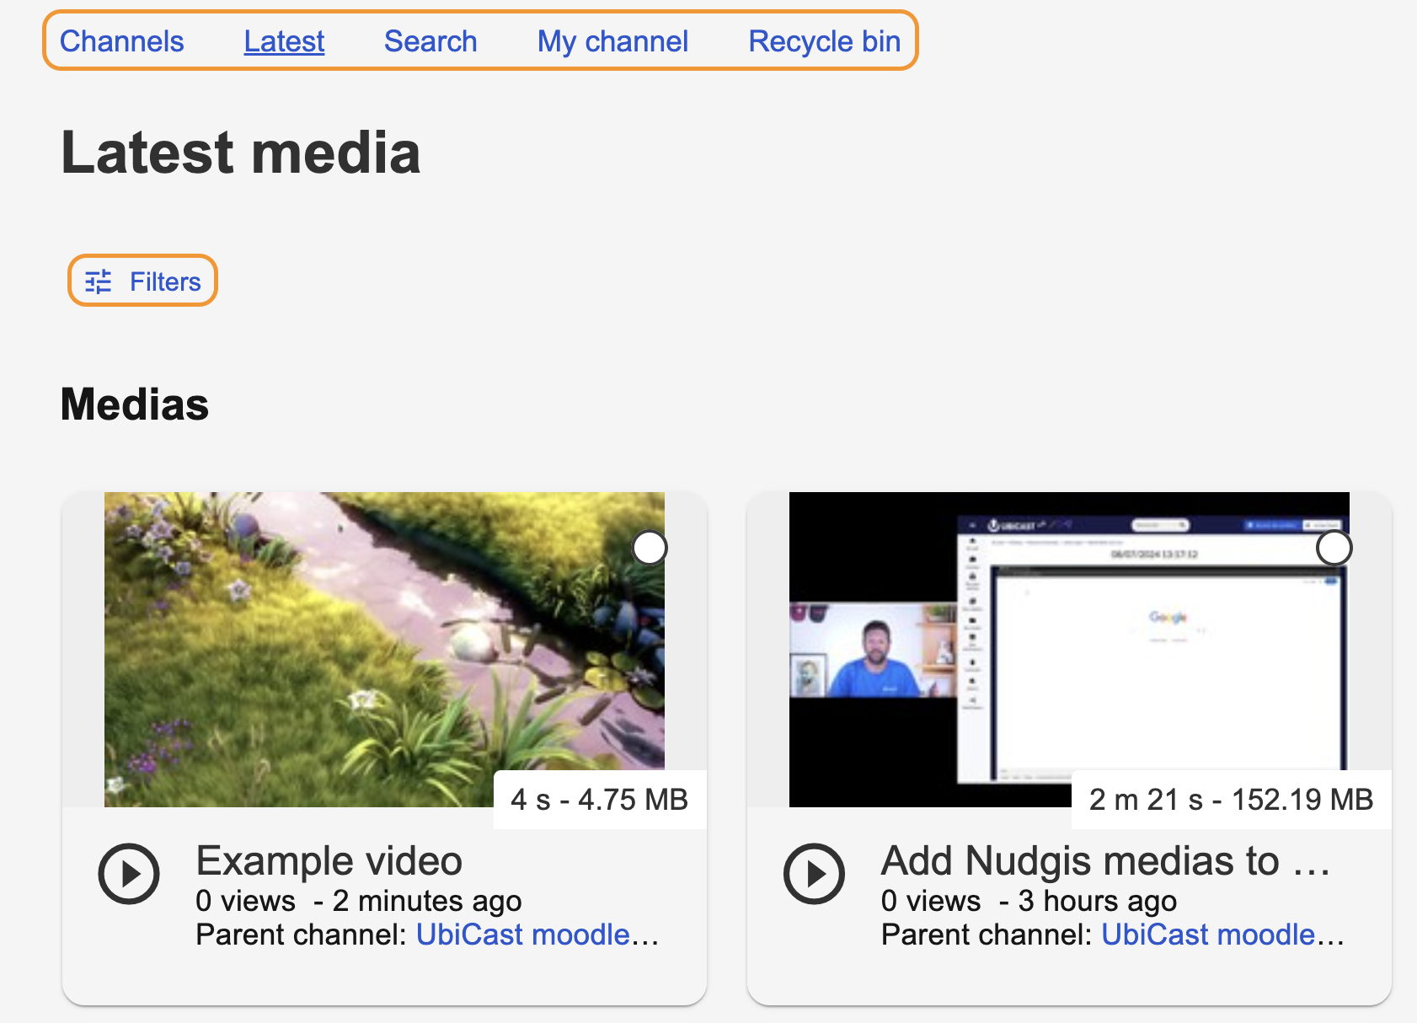Image resolution: width=1417 pixels, height=1023 pixels.
Task: Click the Latest media heading
Action: pyautogui.click(x=241, y=153)
